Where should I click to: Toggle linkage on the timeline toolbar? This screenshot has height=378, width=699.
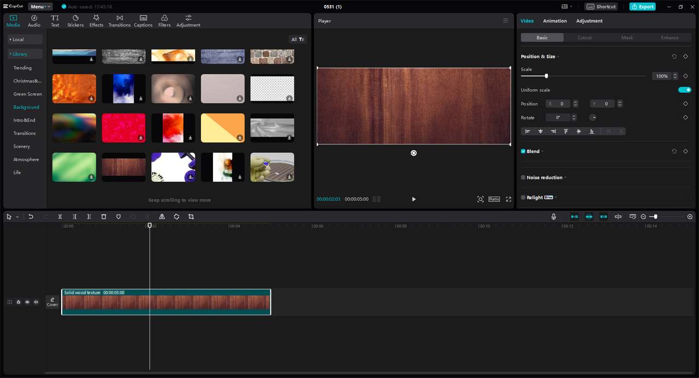tap(603, 217)
